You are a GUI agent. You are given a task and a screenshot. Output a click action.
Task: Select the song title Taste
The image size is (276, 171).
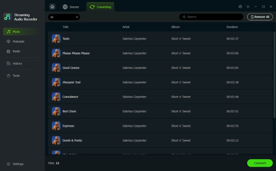(x=66, y=39)
